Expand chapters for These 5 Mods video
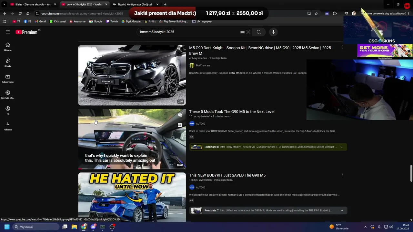413x232 pixels. point(342,147)
